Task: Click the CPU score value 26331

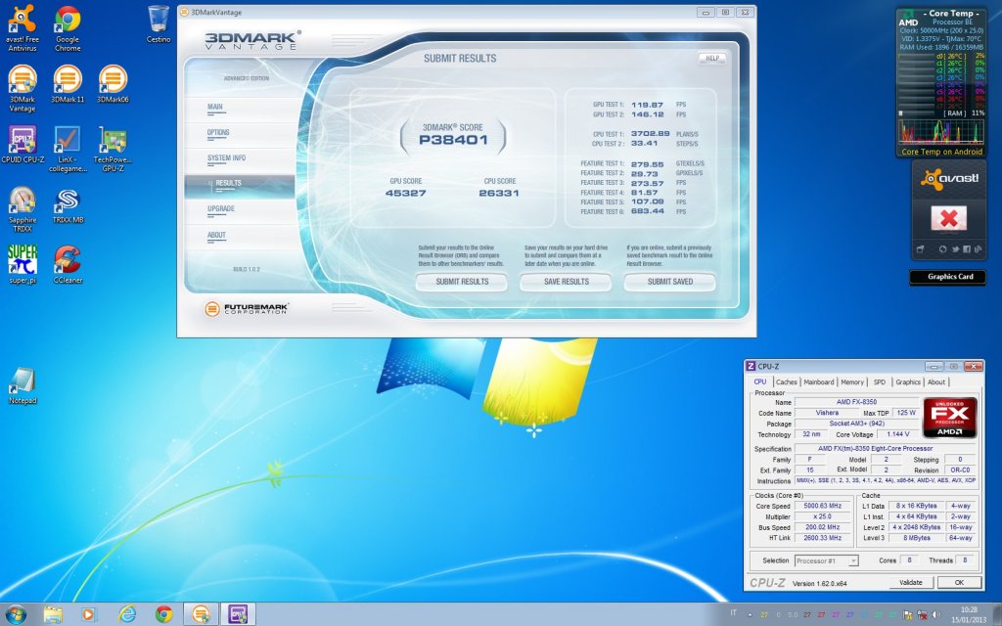Action: pyautogui.click(x=499, y=193)
